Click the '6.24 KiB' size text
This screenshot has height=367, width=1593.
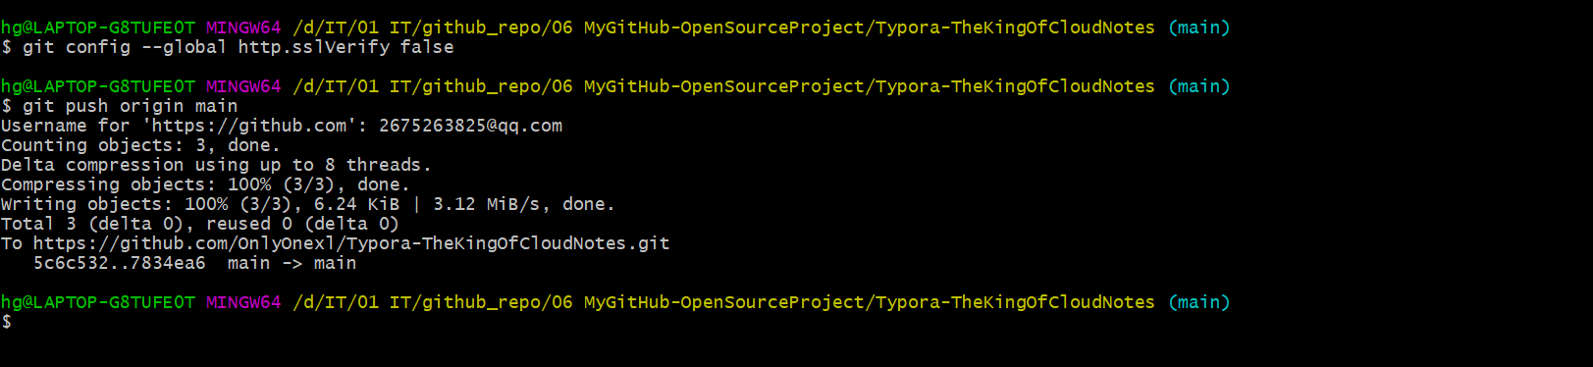click(x=357, y=204)
